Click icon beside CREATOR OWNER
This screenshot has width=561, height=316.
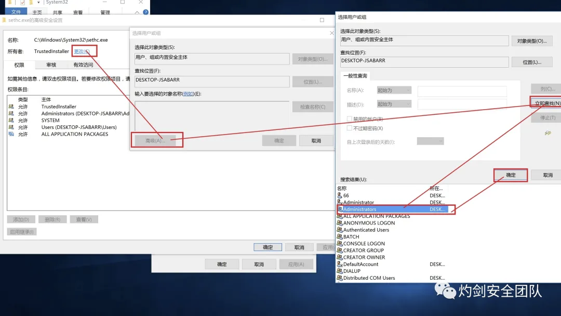[x=340, y=257]
